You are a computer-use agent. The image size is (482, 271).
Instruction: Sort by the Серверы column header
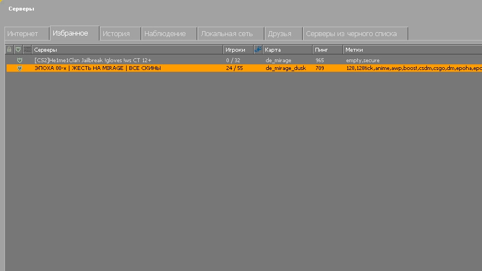127,49
